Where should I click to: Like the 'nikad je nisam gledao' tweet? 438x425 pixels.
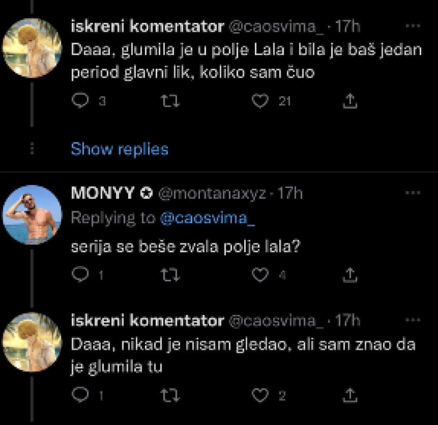coord(260,395)
